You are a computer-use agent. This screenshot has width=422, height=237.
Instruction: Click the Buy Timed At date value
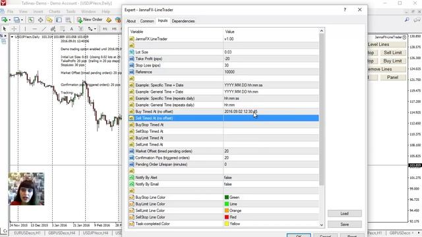click(x=241, y=111)
